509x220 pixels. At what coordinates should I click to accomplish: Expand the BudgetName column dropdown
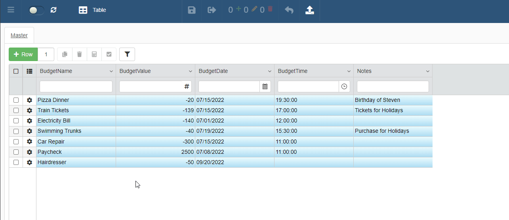pyautogui.click(x=111, y=71)
